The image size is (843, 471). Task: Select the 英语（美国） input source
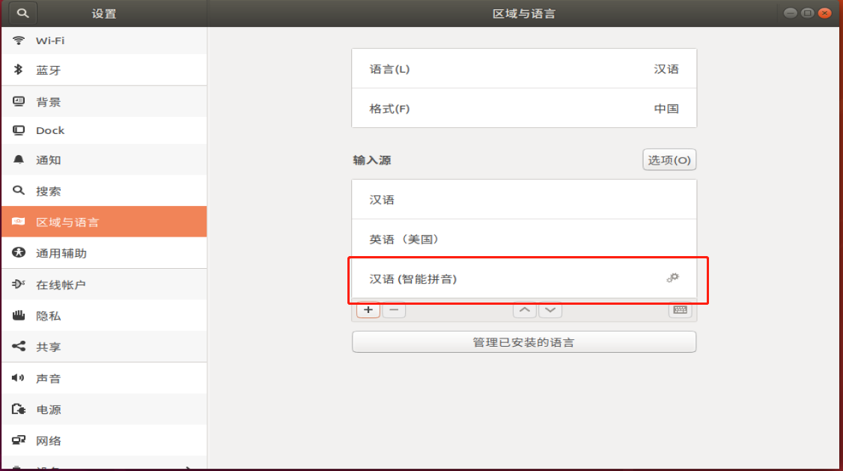pyautogui.click(x=524, y=239)
